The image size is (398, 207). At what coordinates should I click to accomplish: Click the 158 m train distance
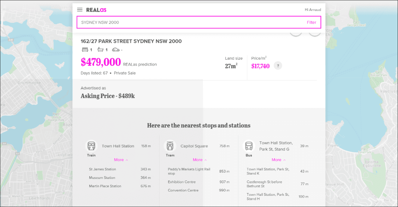146,146
